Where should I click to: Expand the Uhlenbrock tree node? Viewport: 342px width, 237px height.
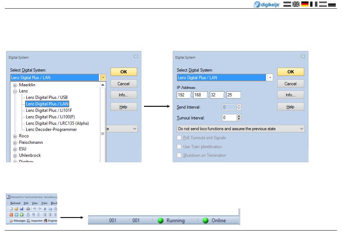pos(15,156)
